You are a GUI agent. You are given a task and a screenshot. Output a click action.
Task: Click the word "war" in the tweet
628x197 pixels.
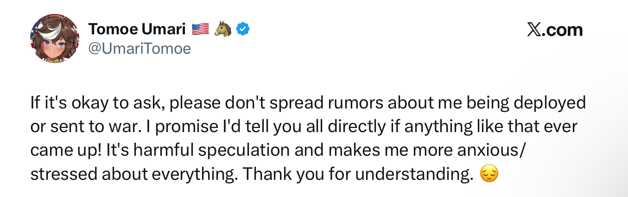point(112,127)
